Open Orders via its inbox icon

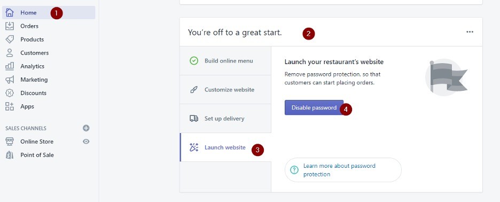click(10, 26)
